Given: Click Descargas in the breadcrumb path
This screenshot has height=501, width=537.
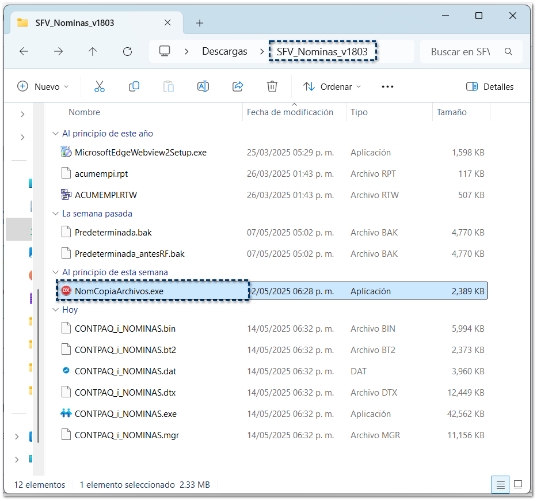Looking at the screenshot, I should coord(224,51).
